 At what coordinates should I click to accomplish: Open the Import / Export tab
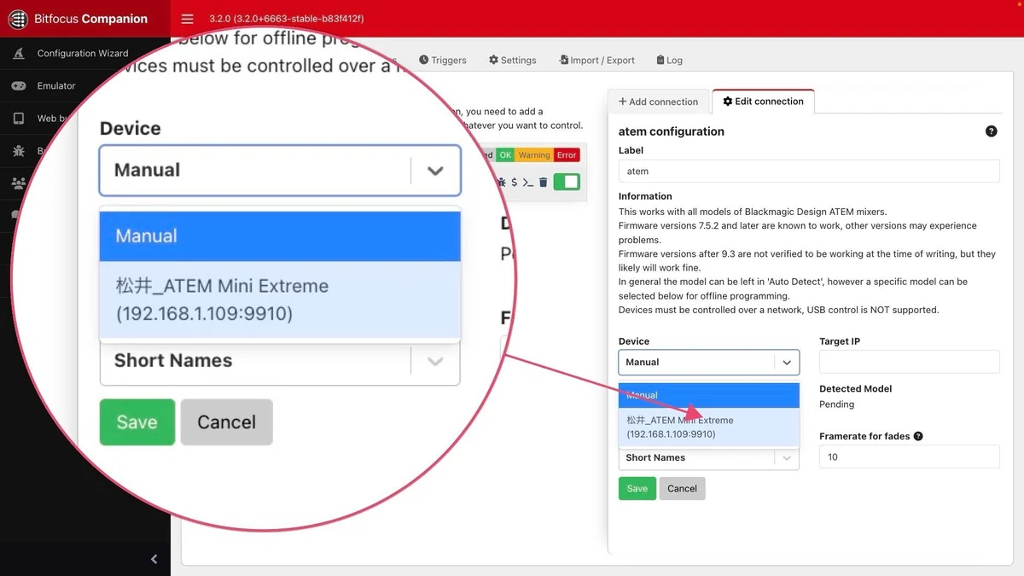tap(597, 61)
